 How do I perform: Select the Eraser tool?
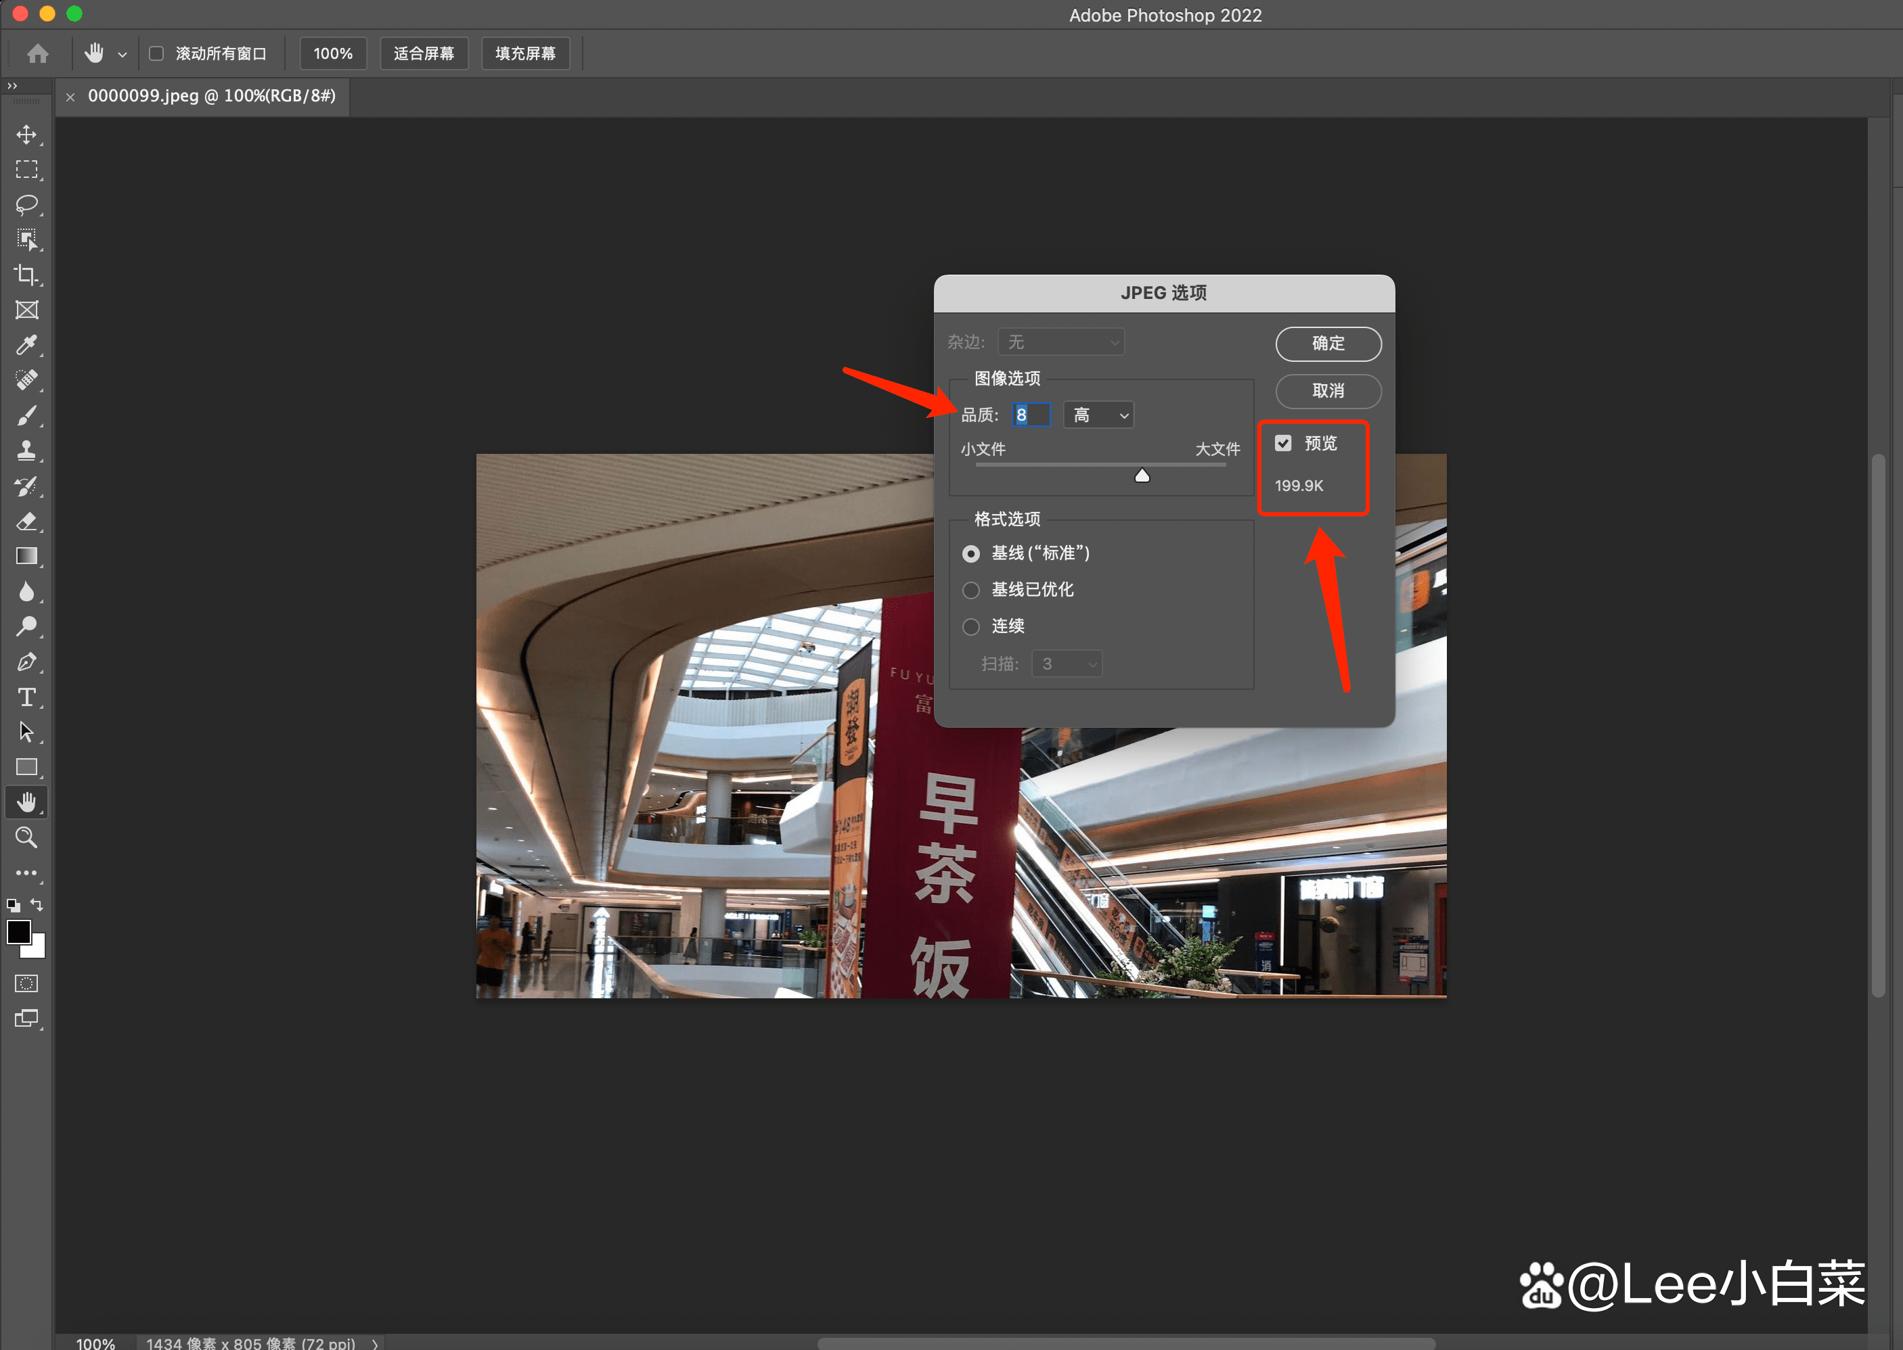[26, 521]
